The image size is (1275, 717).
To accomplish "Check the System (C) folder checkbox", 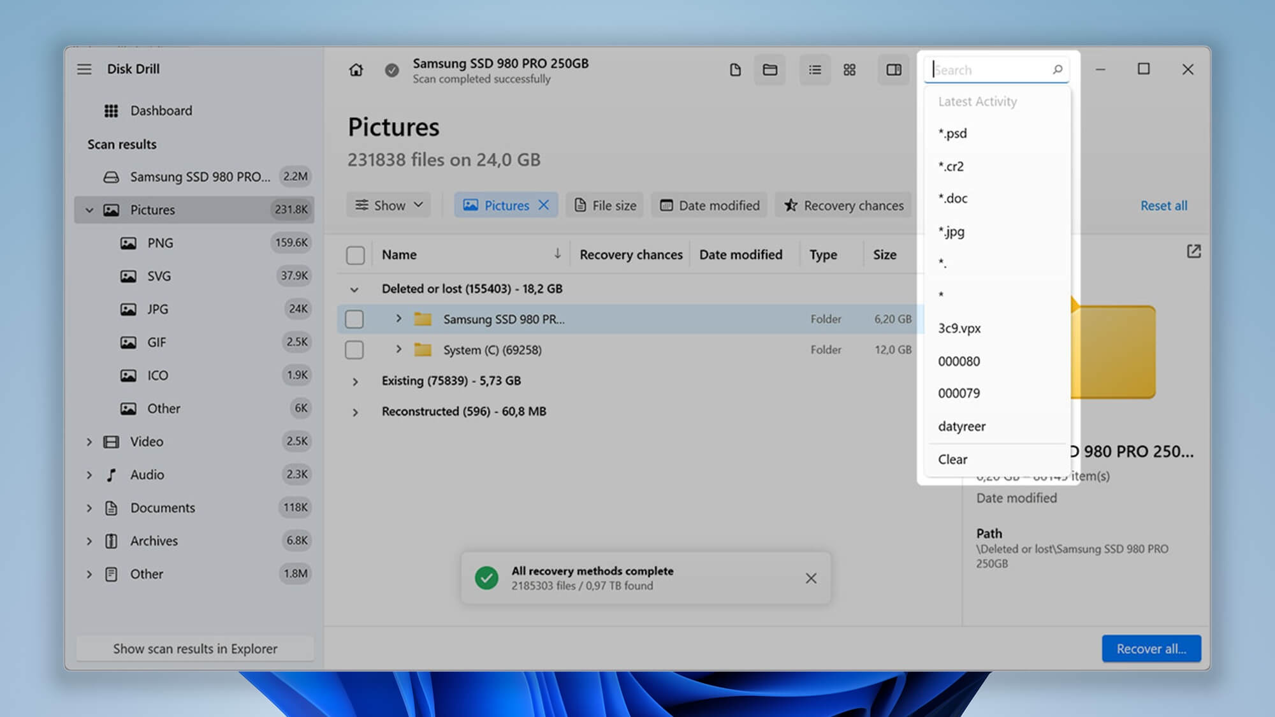I will (x=354, y=350).
